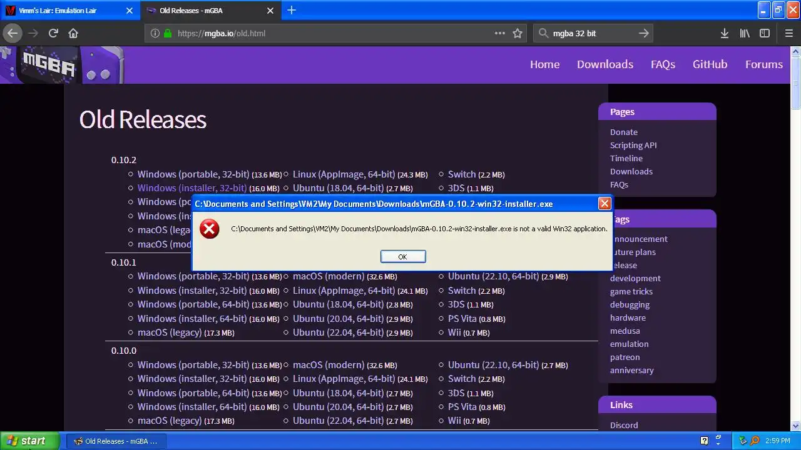Download 0.10.2 Switch build
This screenshot has height=450, width=801.
(462, 174)
